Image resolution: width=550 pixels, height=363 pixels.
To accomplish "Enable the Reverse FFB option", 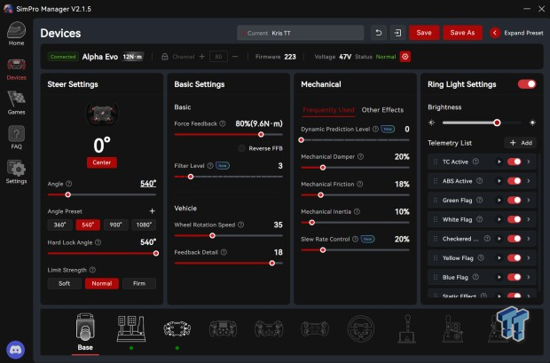I will pyautogui.click(x=241, y=148).
